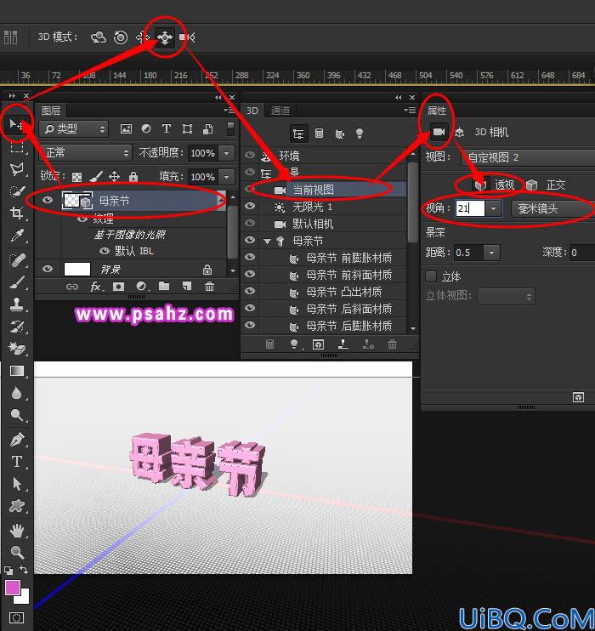Open the 毫米镜头 lens unit dropdown
Viewport: 595px width, 631px height.
tap(552, 208)
